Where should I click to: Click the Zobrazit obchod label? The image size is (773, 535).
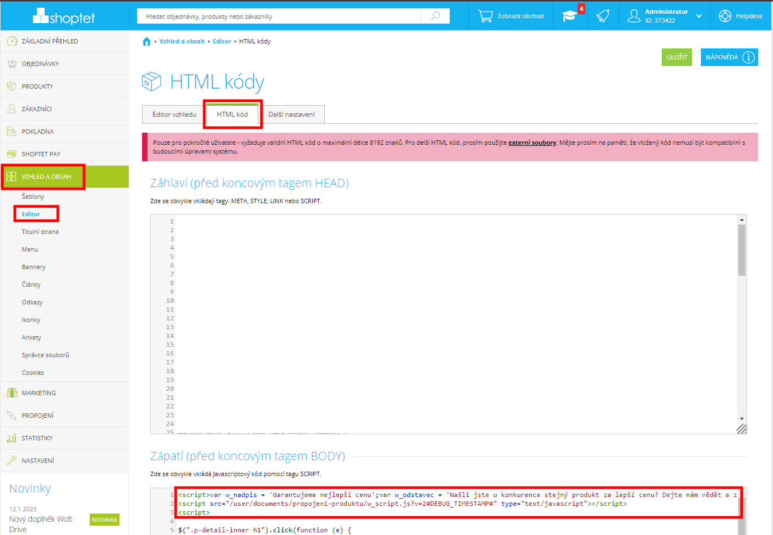pyautogui.click(x=520, y=17)
